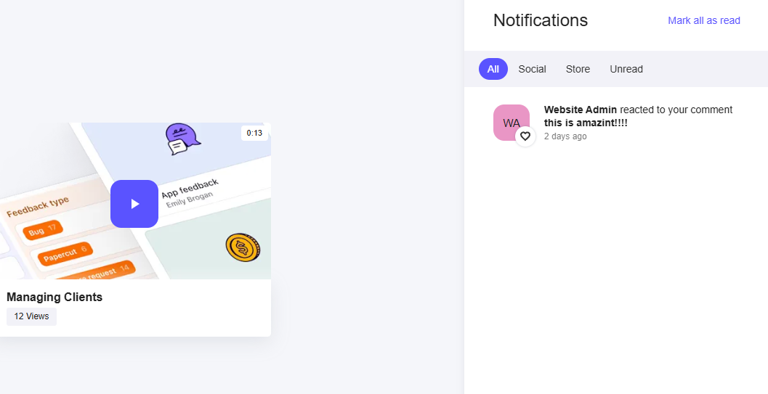Image resolution: width=768 pixels, height=394 pixels.
Task: Play the Managing Clients video
Action: click(x=134, y=204)
